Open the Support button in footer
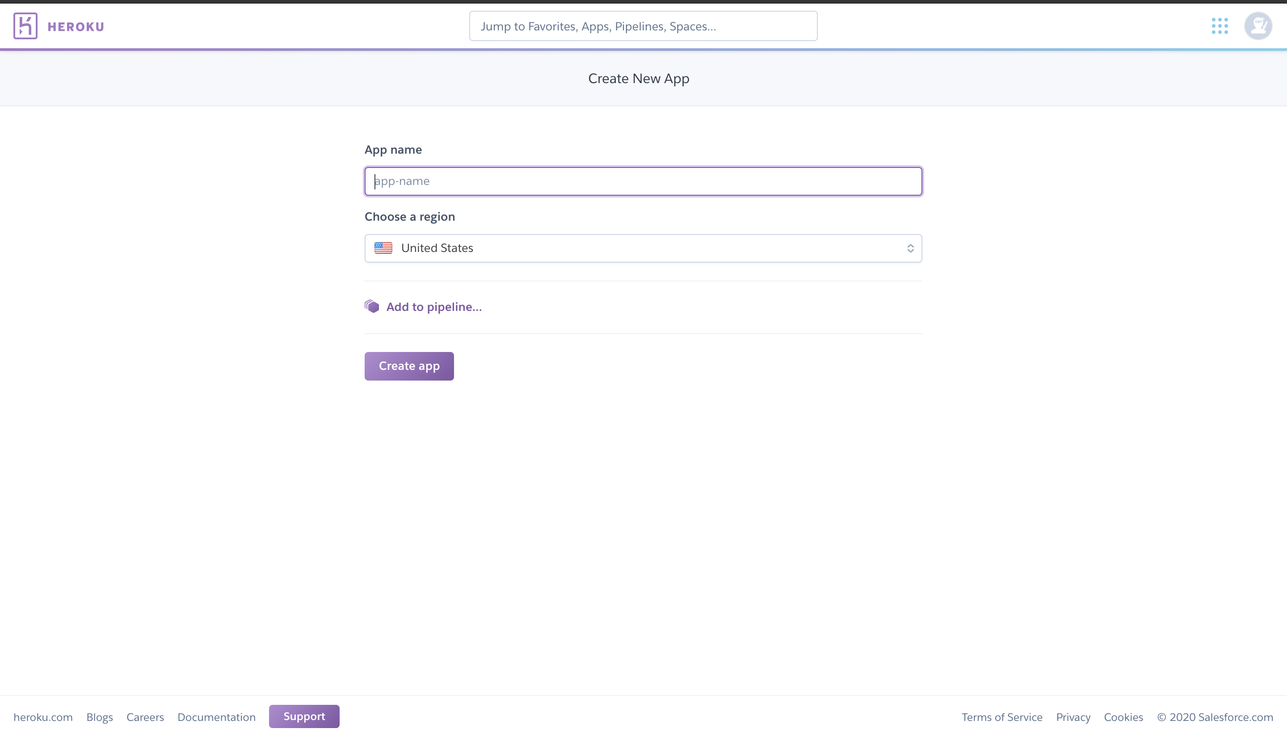Viewport: 1287px width, 737px height. tap(304, 716)
